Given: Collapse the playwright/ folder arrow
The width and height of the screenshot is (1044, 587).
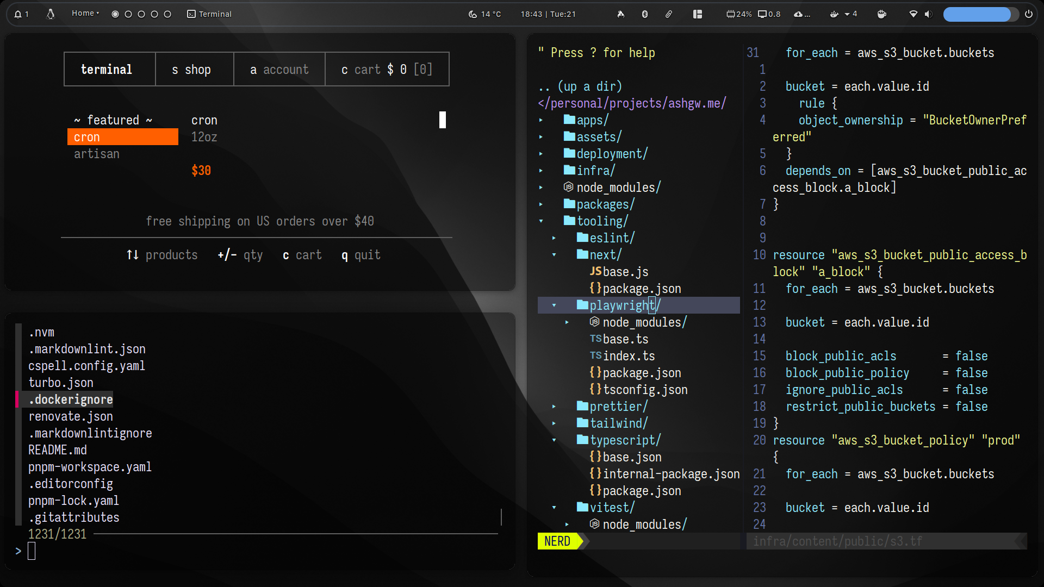Looking at the screenshot, I should [554, 305].
